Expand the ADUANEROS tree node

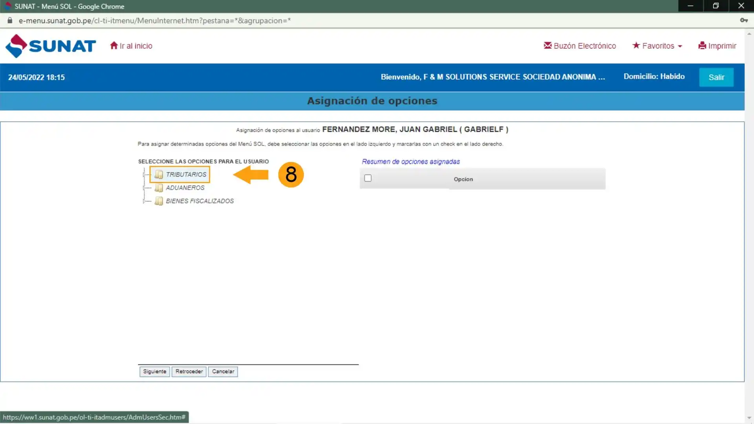[144, 188]
